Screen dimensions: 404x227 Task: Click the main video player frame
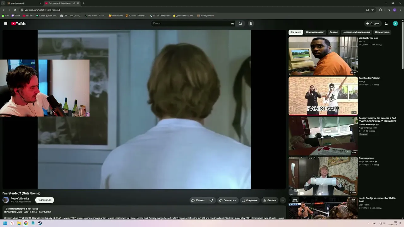tap(144, 109)
